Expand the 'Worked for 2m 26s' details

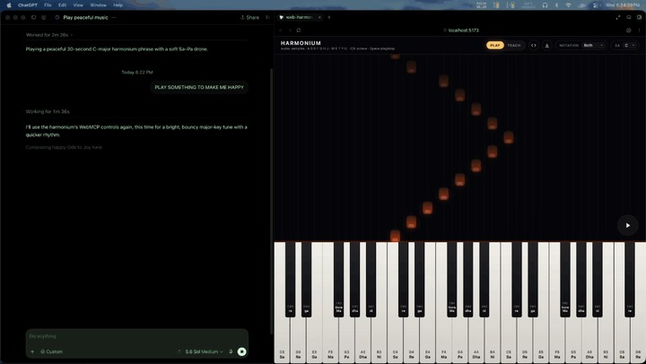pos(49,35)
